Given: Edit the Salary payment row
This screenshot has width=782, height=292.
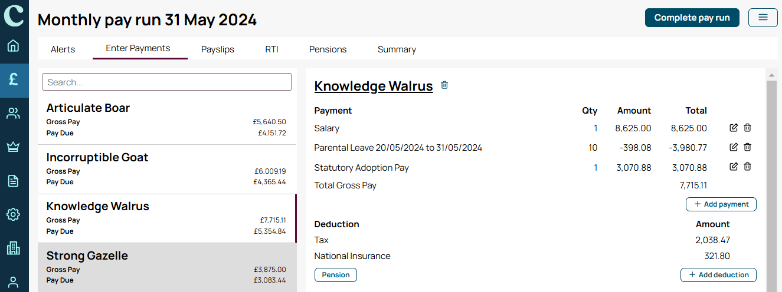Looking at the screenshot, I should 734,128.
